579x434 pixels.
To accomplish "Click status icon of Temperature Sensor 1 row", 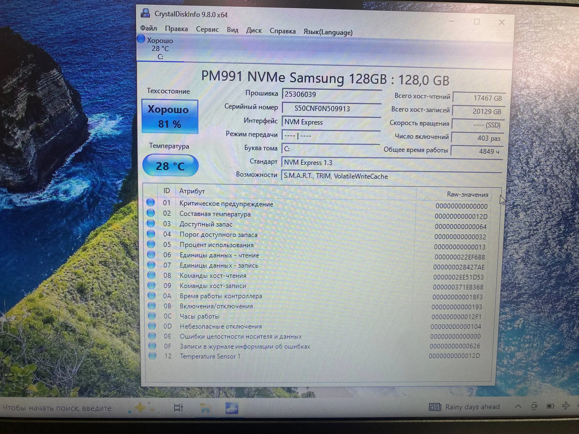I will [153, 356].
